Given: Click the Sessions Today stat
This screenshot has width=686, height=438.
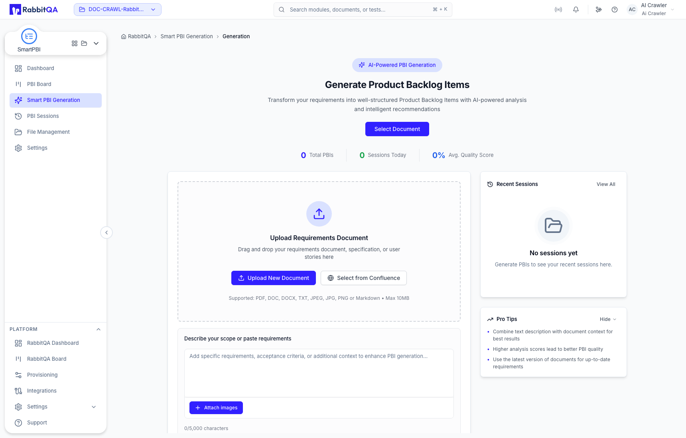Looking at the screenshot, I should coord(383,155).
